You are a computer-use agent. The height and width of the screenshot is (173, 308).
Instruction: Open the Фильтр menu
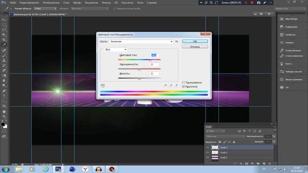click(x=106, y=2)
